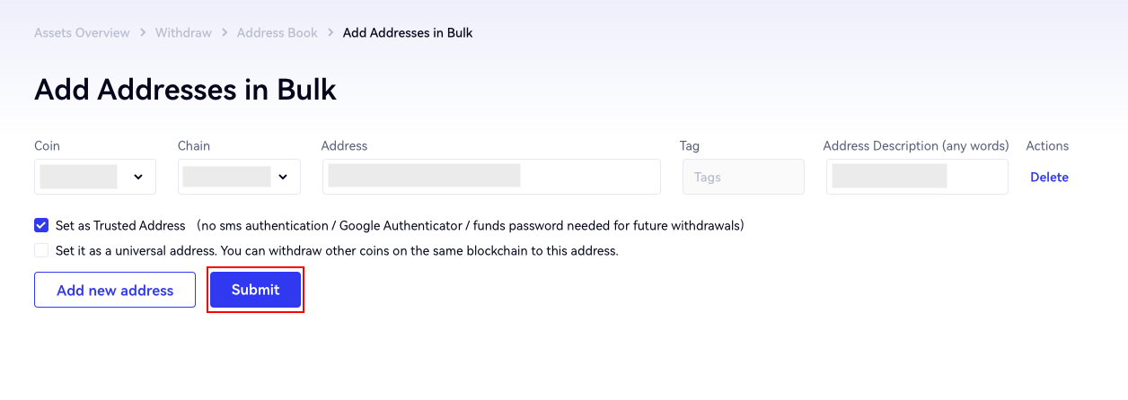Delete the address row via Actions
The width and height of the screenshot is (1128, 400).
coord(1049,178)
